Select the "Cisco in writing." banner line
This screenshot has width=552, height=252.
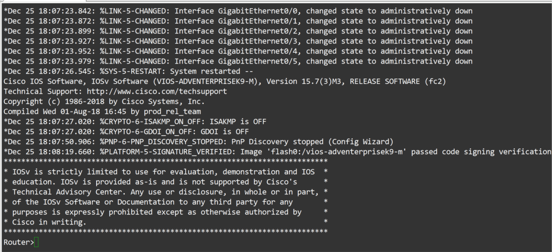pyautogui.click(x=49, y=222)
